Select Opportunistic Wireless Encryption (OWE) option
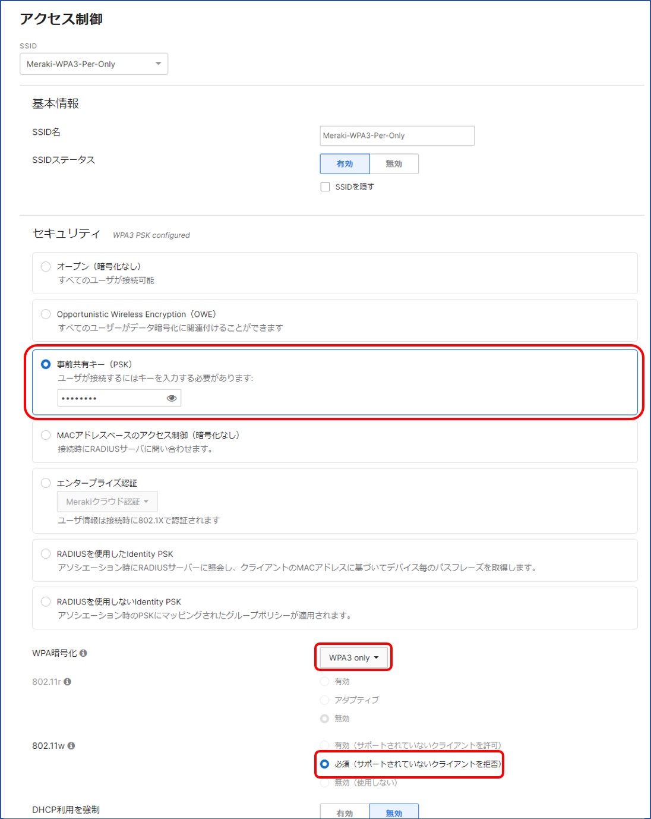651x819 pixels. (46, 314)
